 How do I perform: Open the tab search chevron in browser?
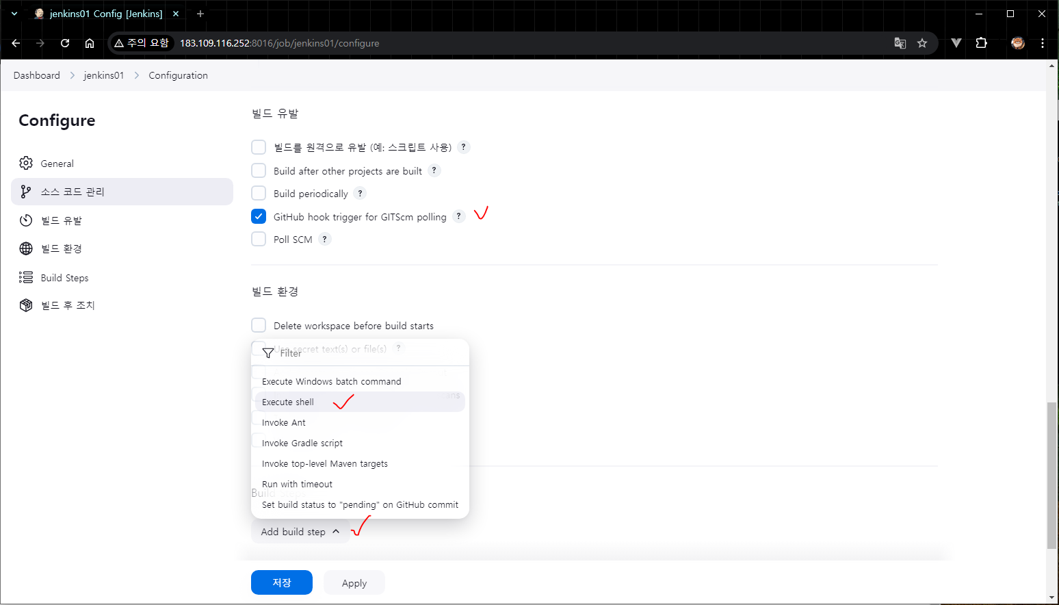click(x=14, y=14)
